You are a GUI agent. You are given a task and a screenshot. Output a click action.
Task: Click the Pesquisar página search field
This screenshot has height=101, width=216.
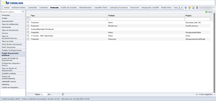click(x=10, y=12)
